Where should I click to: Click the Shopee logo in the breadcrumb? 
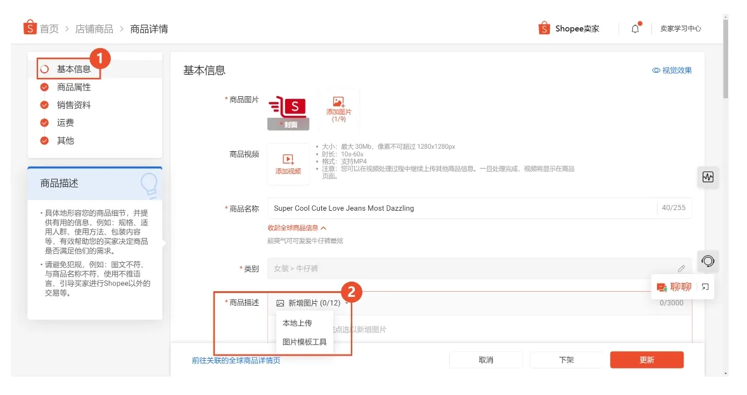tap(28, 28)
